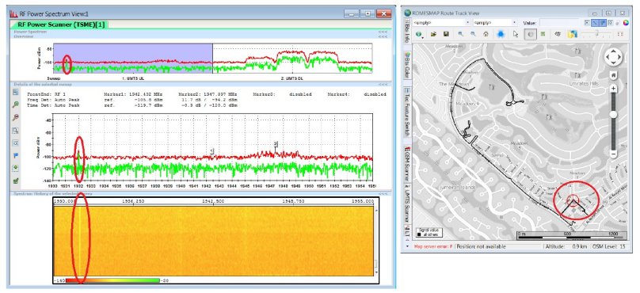This screenshot has width=640, height=293.
Task: Click marker 2 on the spectrum graph
Action: point(276,144)
